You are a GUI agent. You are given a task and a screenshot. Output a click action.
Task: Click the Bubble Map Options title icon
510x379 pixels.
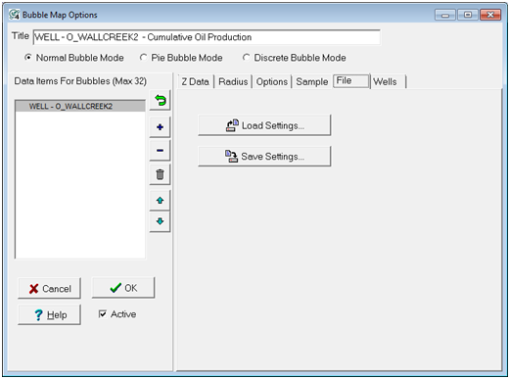point(14,15)
